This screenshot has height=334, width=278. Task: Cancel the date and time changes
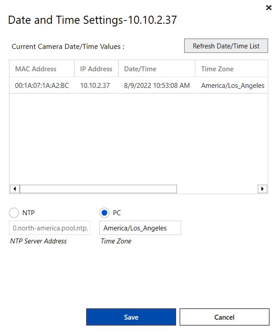click(225, 317)
